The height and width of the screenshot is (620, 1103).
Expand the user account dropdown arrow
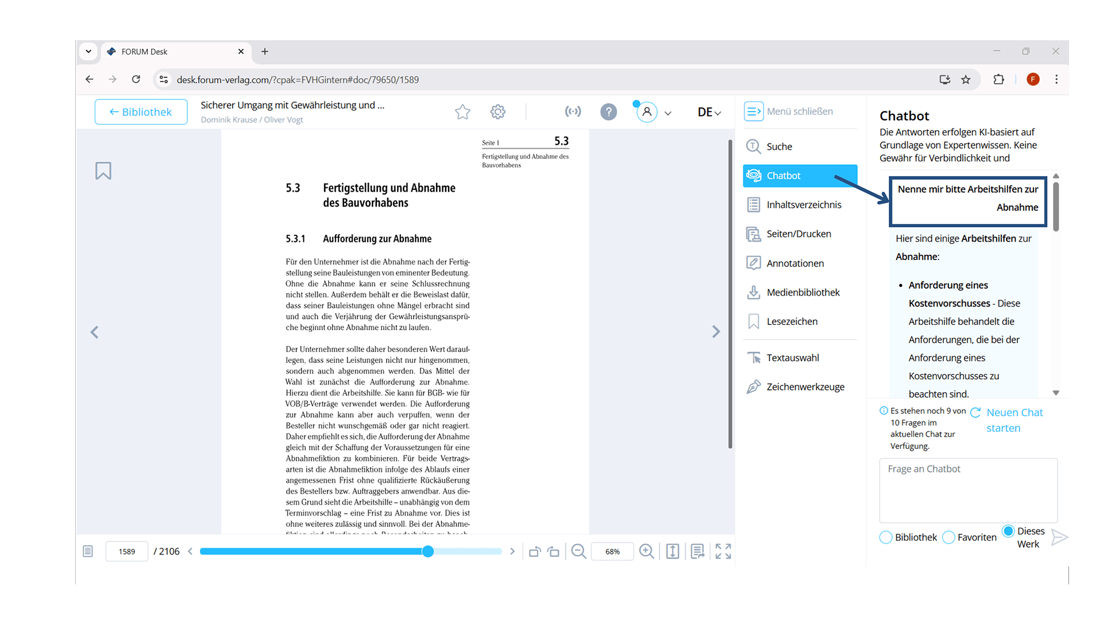(668, 113)
